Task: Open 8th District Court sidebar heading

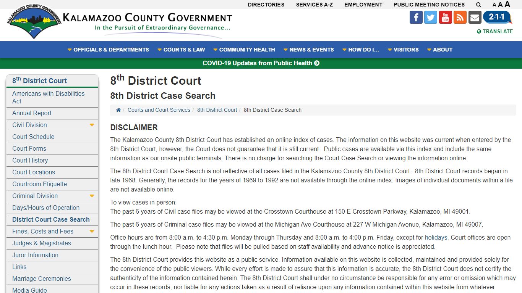Action: (x=39, y=80)
